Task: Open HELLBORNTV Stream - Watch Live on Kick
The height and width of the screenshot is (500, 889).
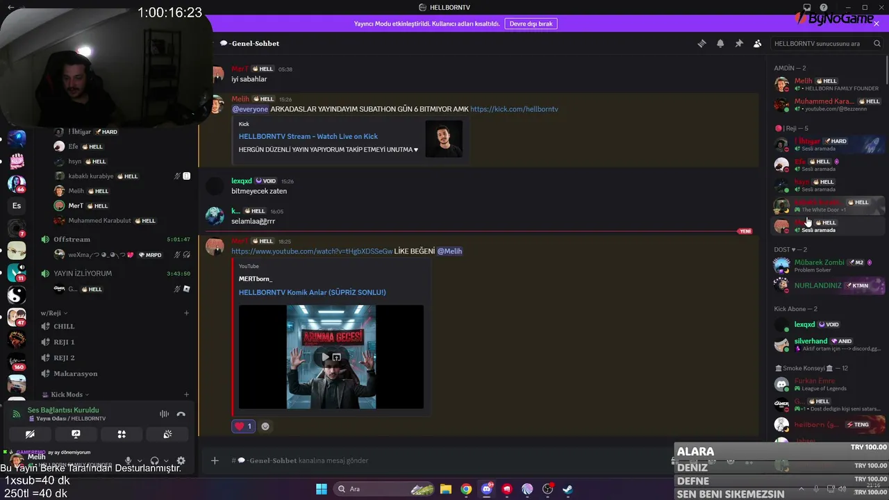Action: 308,136
